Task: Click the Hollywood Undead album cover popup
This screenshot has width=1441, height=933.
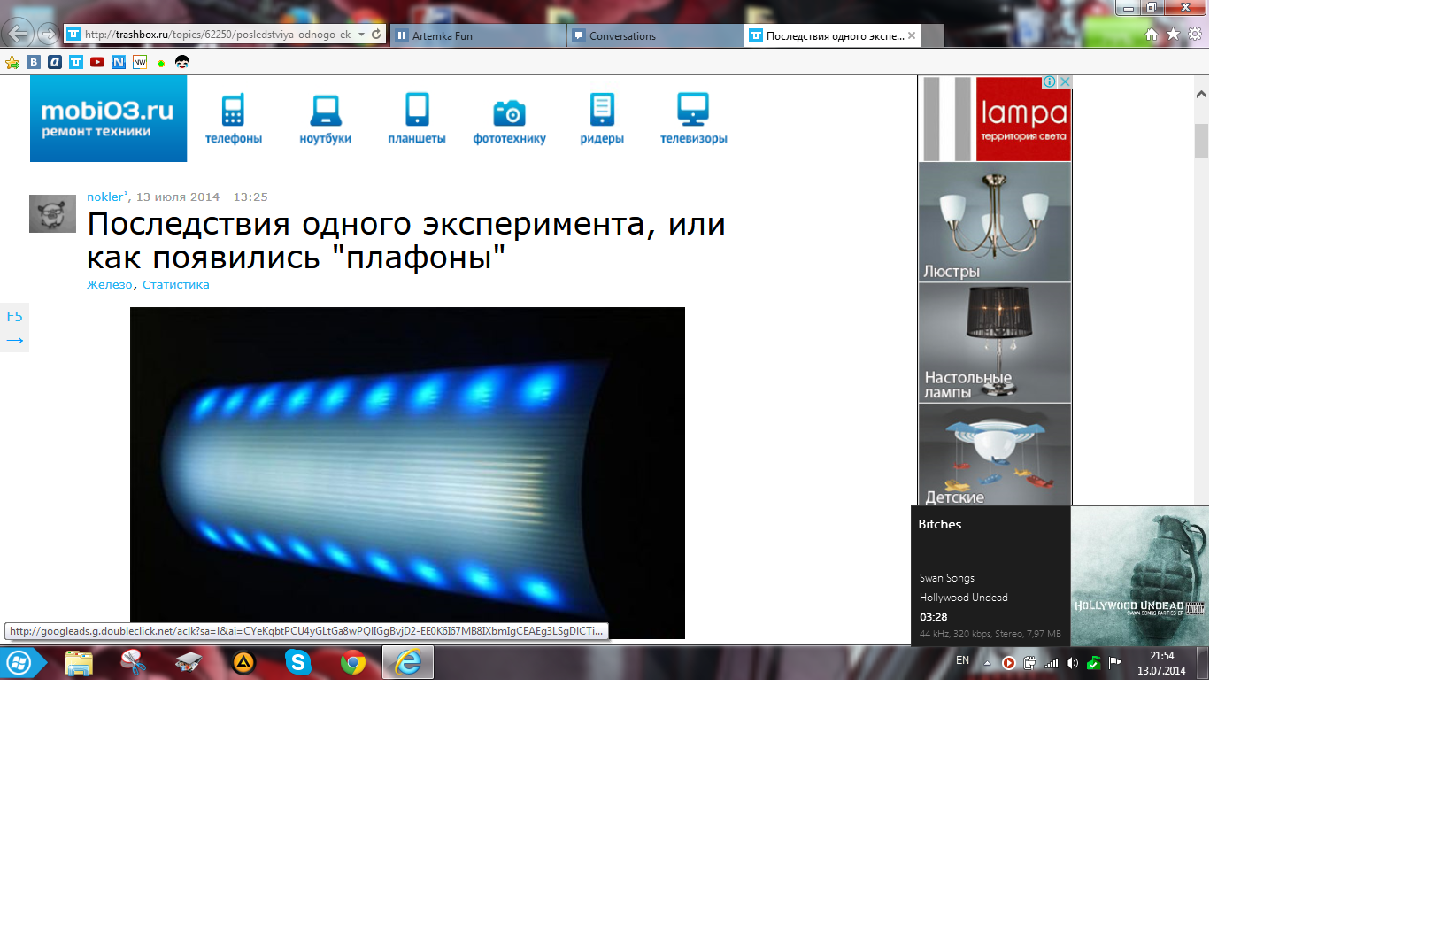Action: point(1140,576)
